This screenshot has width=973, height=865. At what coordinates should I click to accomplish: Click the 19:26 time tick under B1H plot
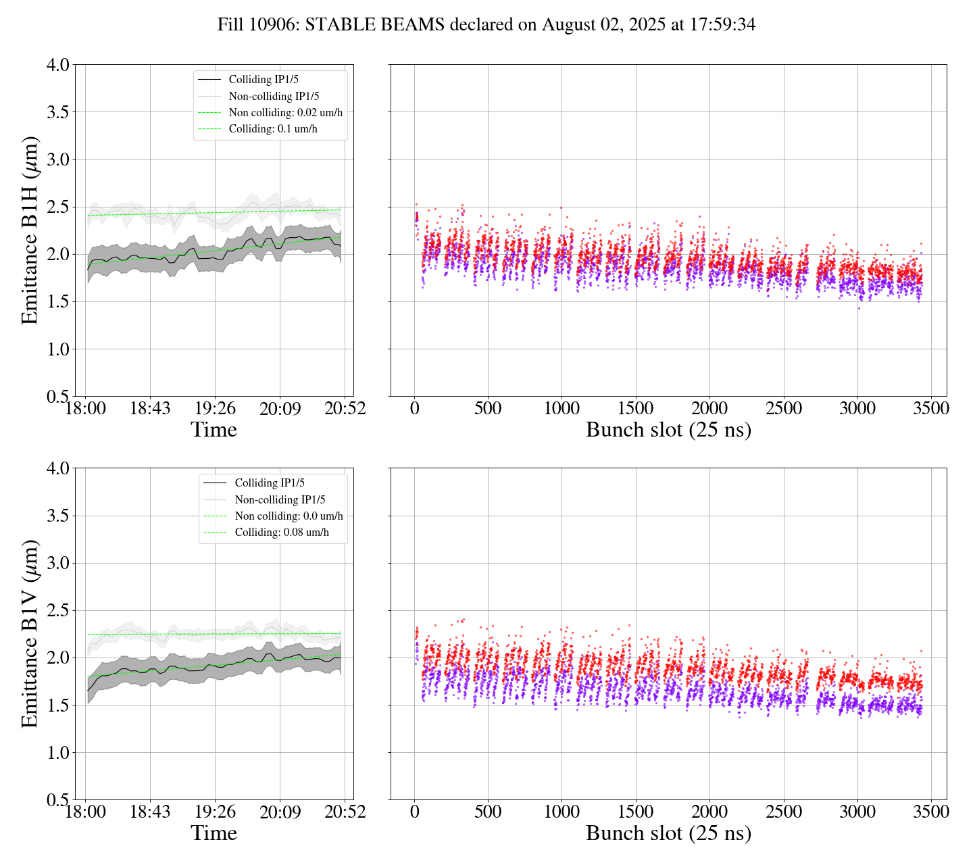coord(214,409)
